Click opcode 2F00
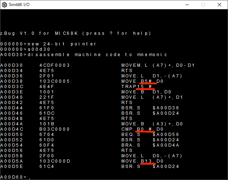 47,156
